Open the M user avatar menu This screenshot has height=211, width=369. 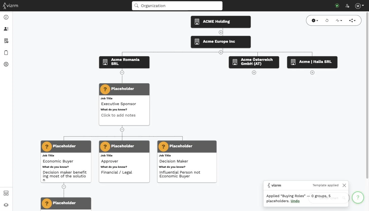pos(359,6)
